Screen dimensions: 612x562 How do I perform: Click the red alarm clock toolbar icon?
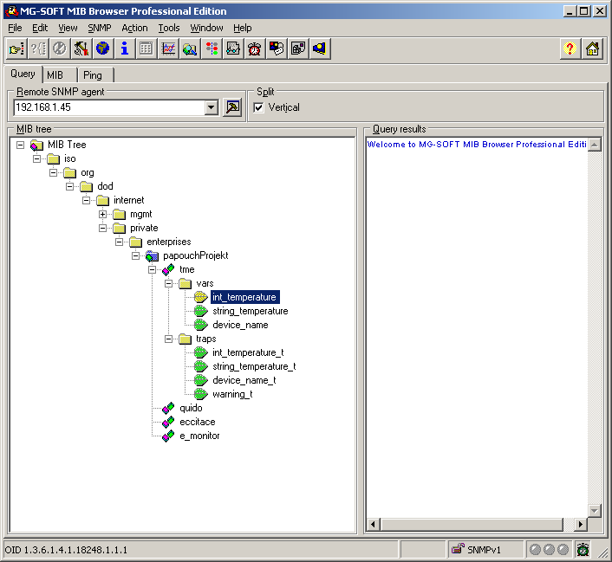255,48
